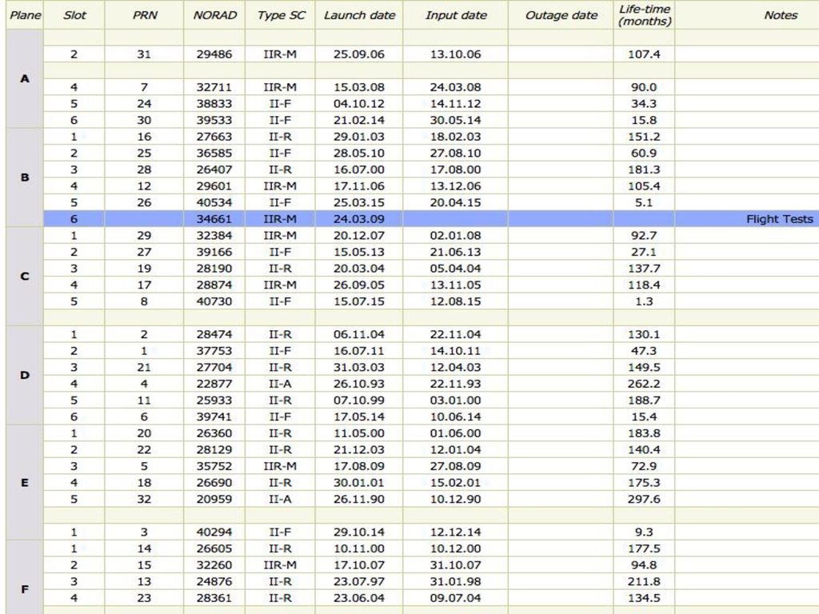Click life-time value 107.4

click(644, 54)
